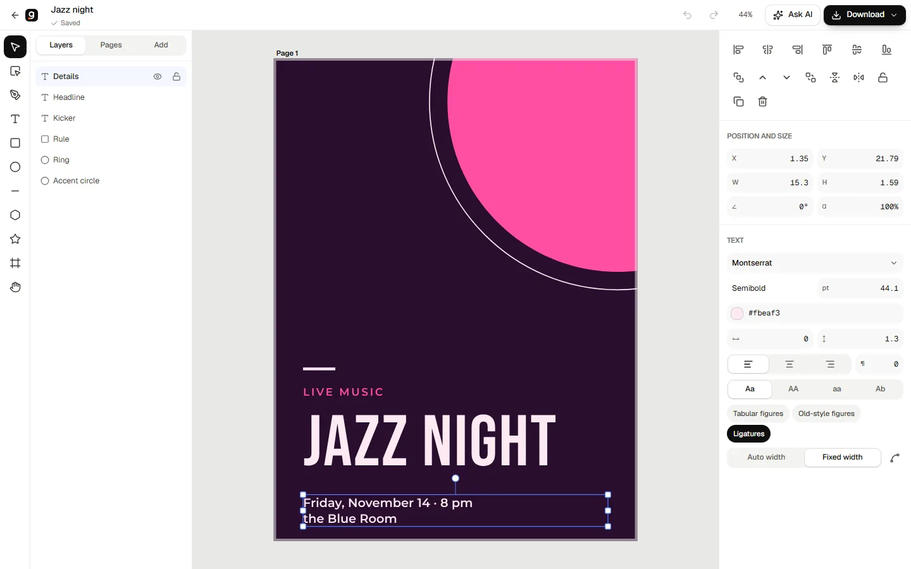Select the Accent circle layer
Image resolution: width=911 pixels, height=569 pixels.
[x=111, y=181]
